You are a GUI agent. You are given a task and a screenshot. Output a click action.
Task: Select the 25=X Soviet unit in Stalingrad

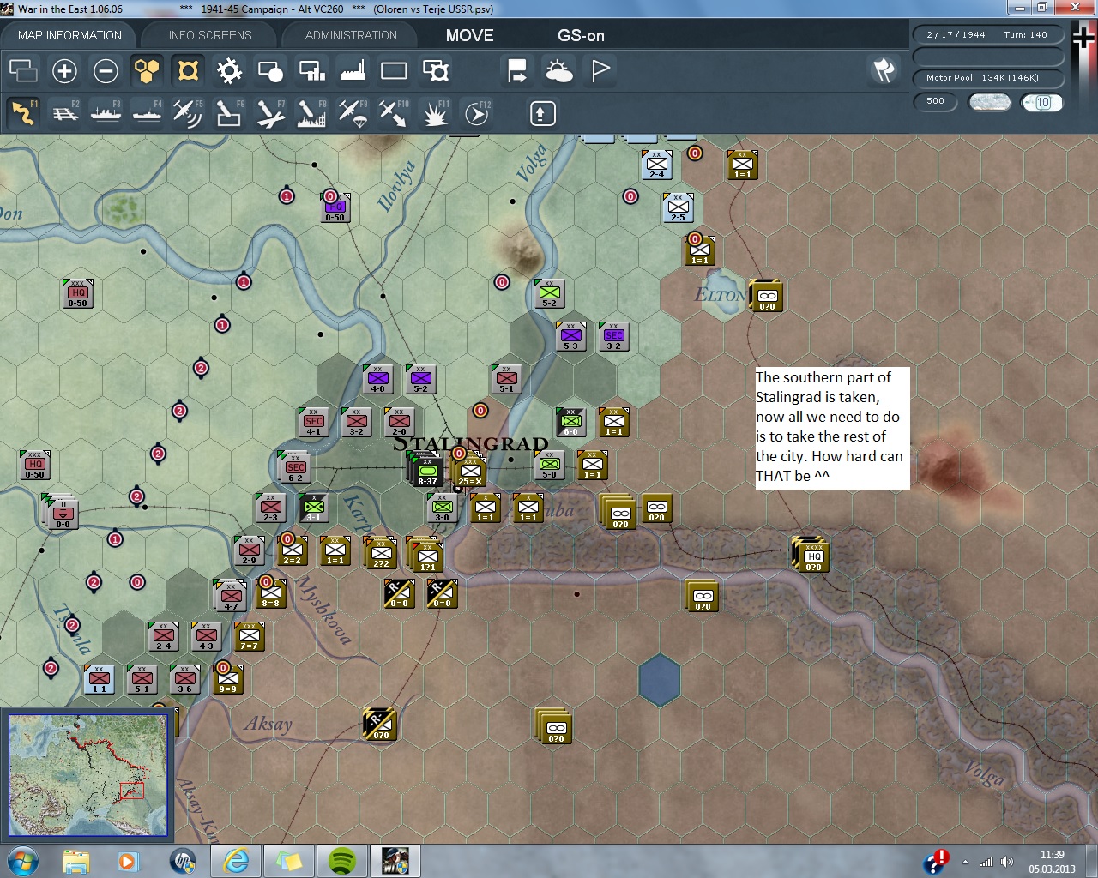point(470,471)
